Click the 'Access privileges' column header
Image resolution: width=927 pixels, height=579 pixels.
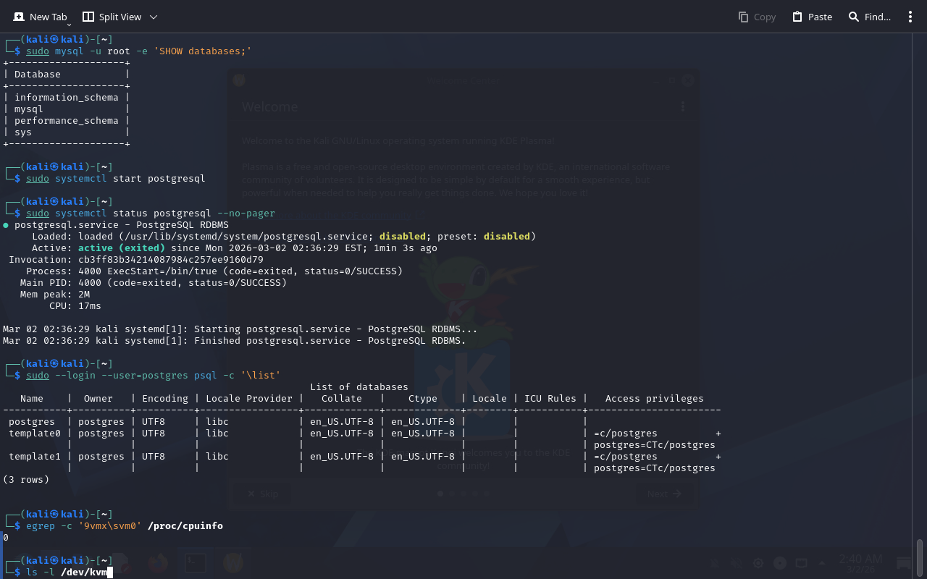point(654,399)
